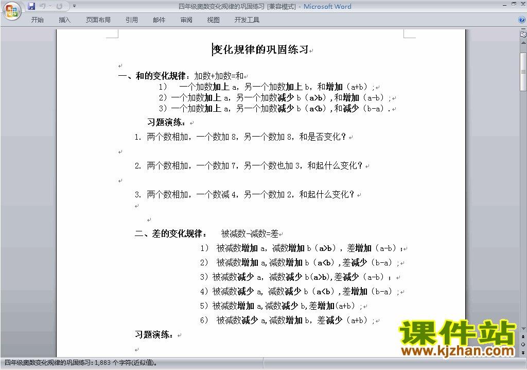Switch to the 开始 ribbon tab
Image resolution: width=527 pixels, height=370 pixels.
(x=37, y=20)
